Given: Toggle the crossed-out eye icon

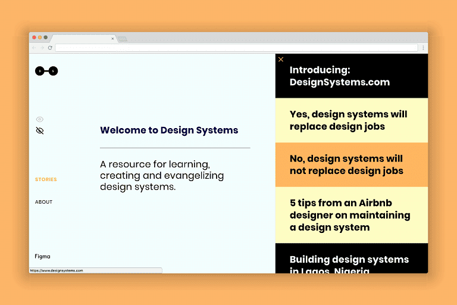Looking at the screenshot, I should coord(40,130).
